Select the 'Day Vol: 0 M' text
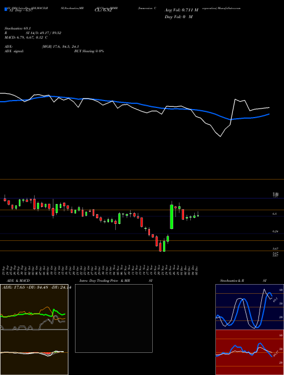 (x=178, y=17)
